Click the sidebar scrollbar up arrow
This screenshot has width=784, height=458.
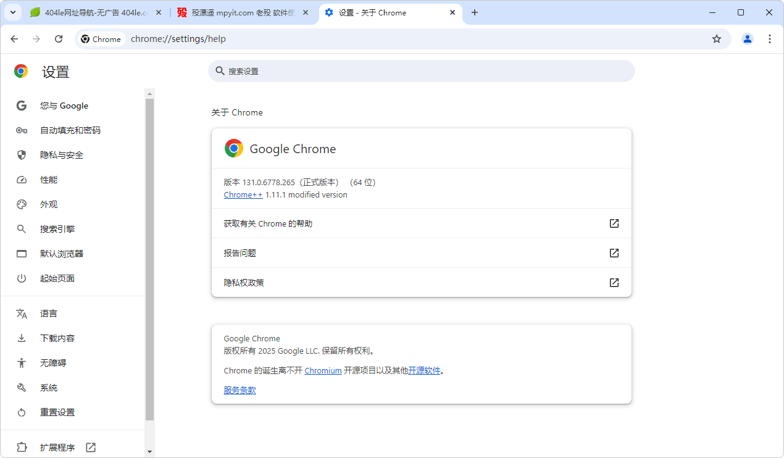point(149,94)
